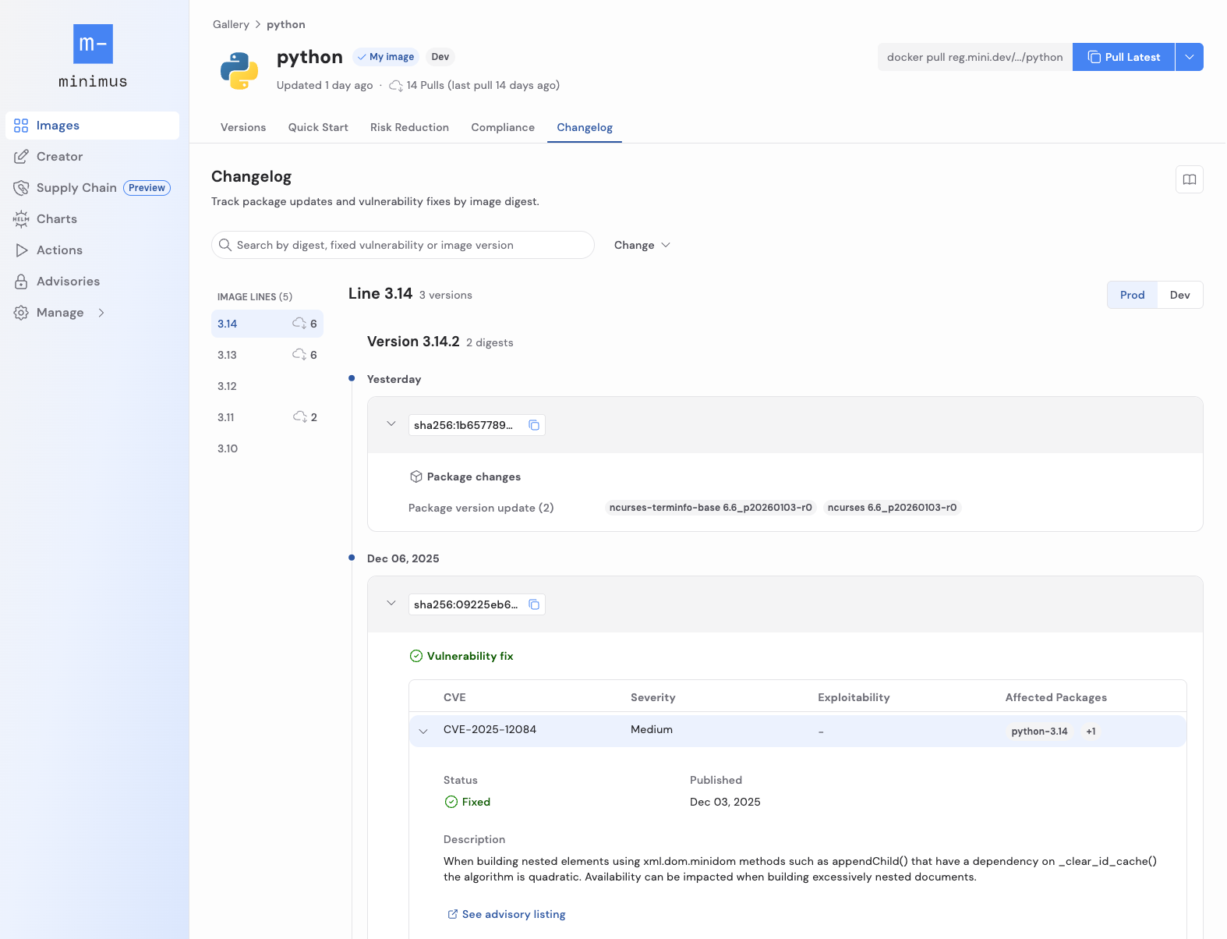Screen dimensions: 1227x939
Task: Collapse CVE-2025-12084 row details
Action: tap(423, 731)
